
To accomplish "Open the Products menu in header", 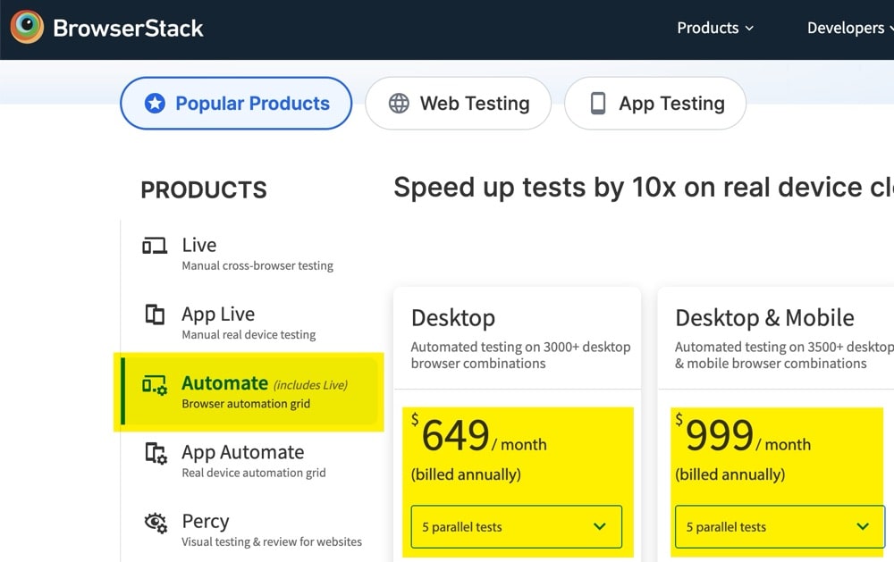I will [x=715, y=28].
